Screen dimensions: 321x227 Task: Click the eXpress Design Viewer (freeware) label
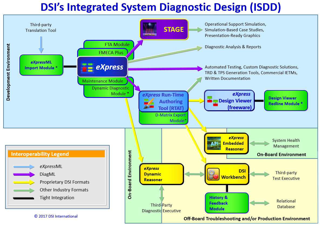pyautogui.click(x=235, y=101)
